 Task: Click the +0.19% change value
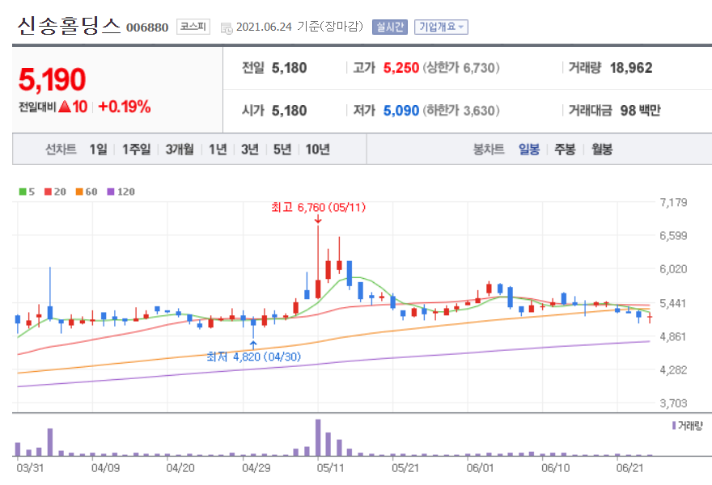pyautogui.click(x=125, y=107)
